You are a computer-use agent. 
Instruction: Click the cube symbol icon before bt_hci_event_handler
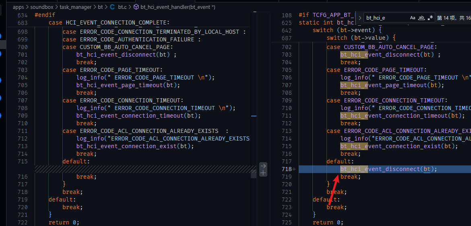[x=136, y=7]
